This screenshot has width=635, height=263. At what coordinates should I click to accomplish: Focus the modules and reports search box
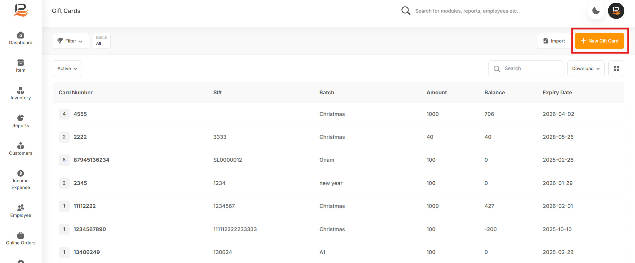pos(467,11)
